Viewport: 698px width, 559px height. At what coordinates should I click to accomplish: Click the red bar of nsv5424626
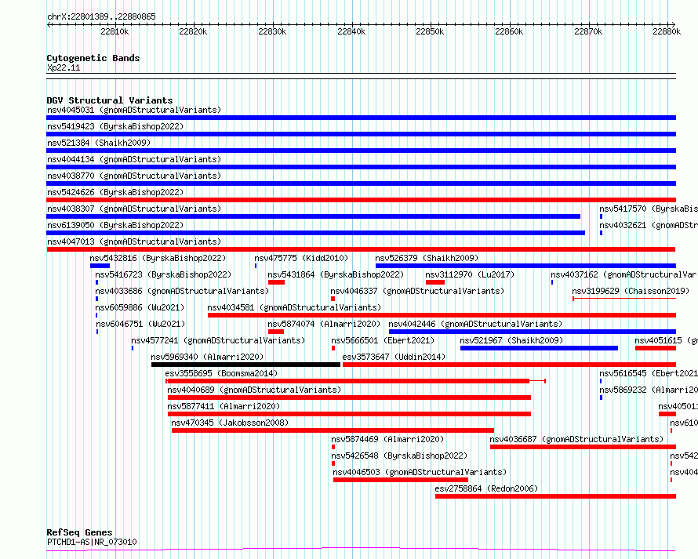coord(361,200)
